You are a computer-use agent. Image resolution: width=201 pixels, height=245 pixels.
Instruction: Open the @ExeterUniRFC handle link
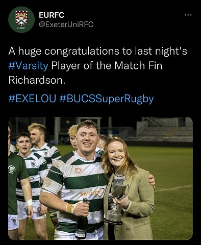click(66, 24)
